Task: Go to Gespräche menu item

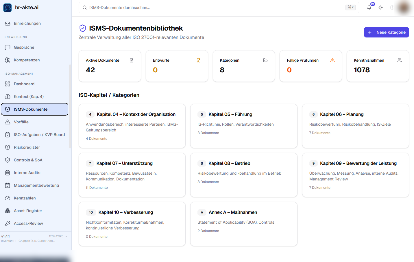Action: click(35, 47)
